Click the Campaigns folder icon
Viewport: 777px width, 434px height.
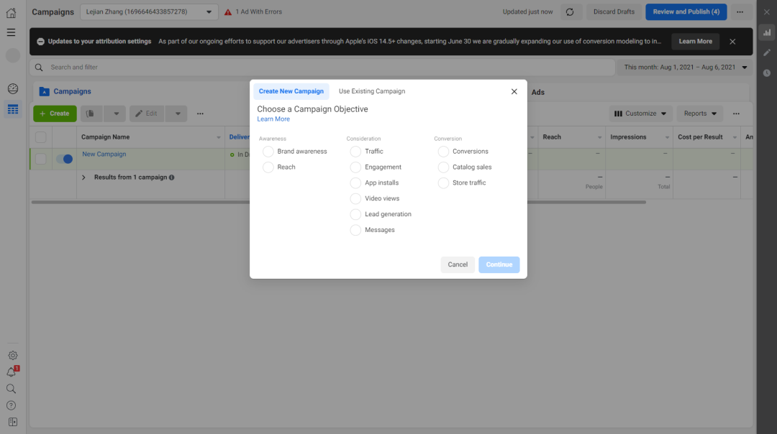pyautogui.click(x=44, y=91)
